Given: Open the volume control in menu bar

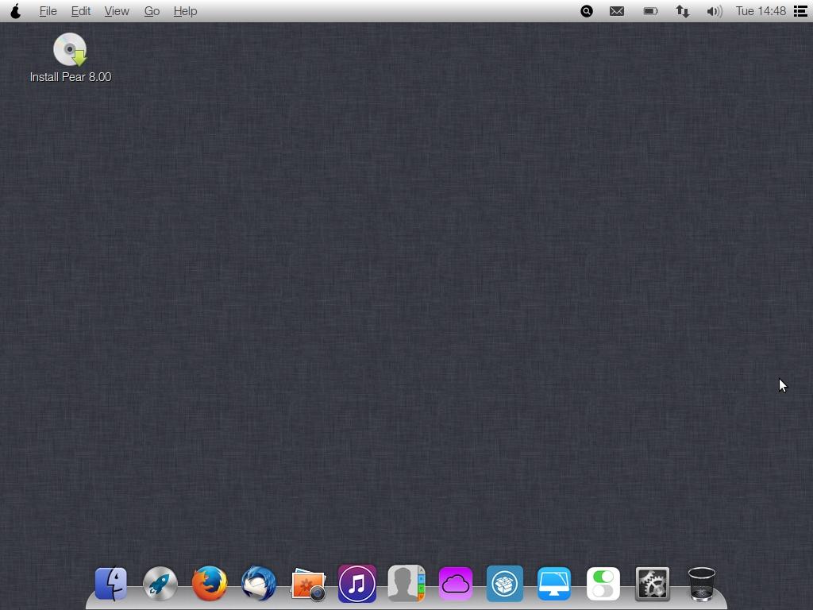Looking at the screenshot, I should point(714,11).
